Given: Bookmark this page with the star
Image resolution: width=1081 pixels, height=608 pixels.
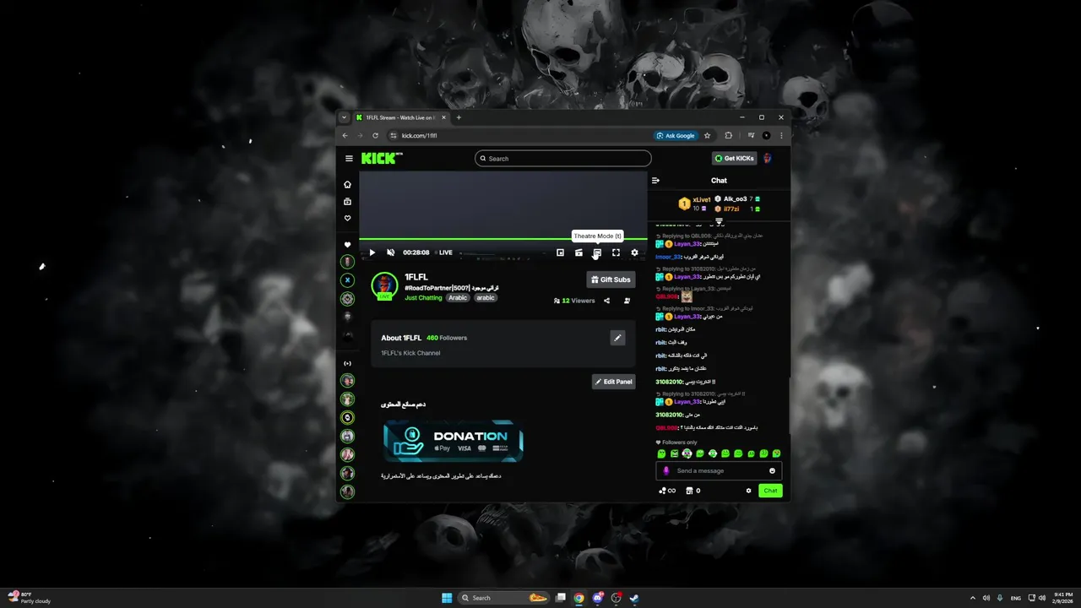Looking at the screenshot, I should pyautogui.click(x=708, y=135).
